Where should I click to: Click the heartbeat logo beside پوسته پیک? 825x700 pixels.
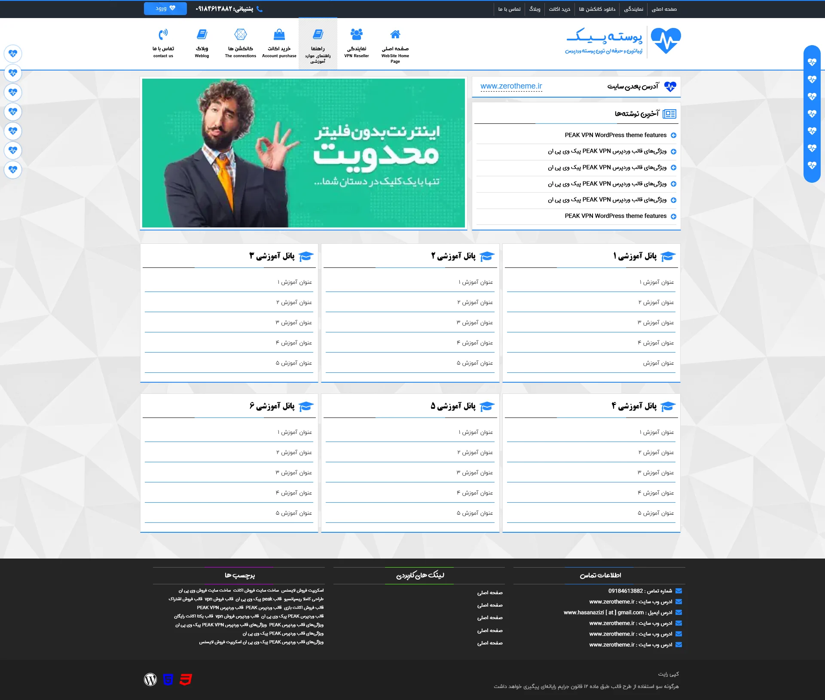tap(666, 41)
